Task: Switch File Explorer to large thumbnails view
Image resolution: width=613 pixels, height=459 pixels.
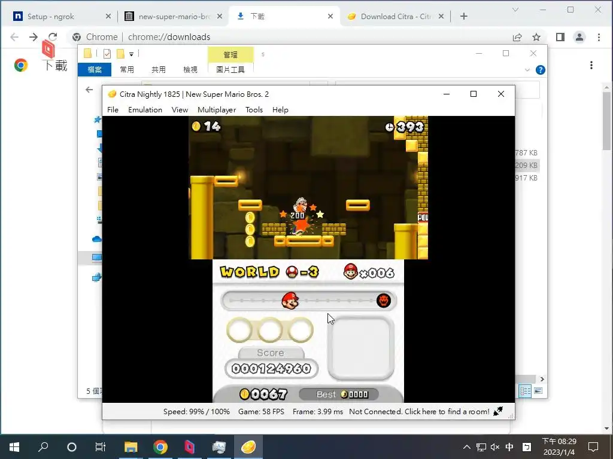Action: [538, 391]
